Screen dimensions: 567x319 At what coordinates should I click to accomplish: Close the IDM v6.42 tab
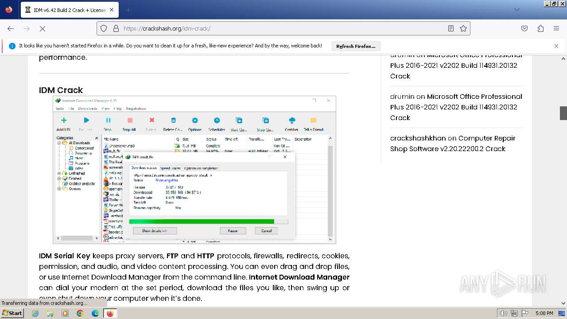pos(111,10)
